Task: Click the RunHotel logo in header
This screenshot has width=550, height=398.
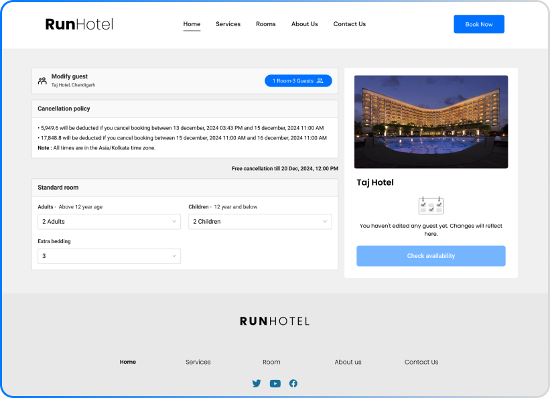Action: click(79, 24)
